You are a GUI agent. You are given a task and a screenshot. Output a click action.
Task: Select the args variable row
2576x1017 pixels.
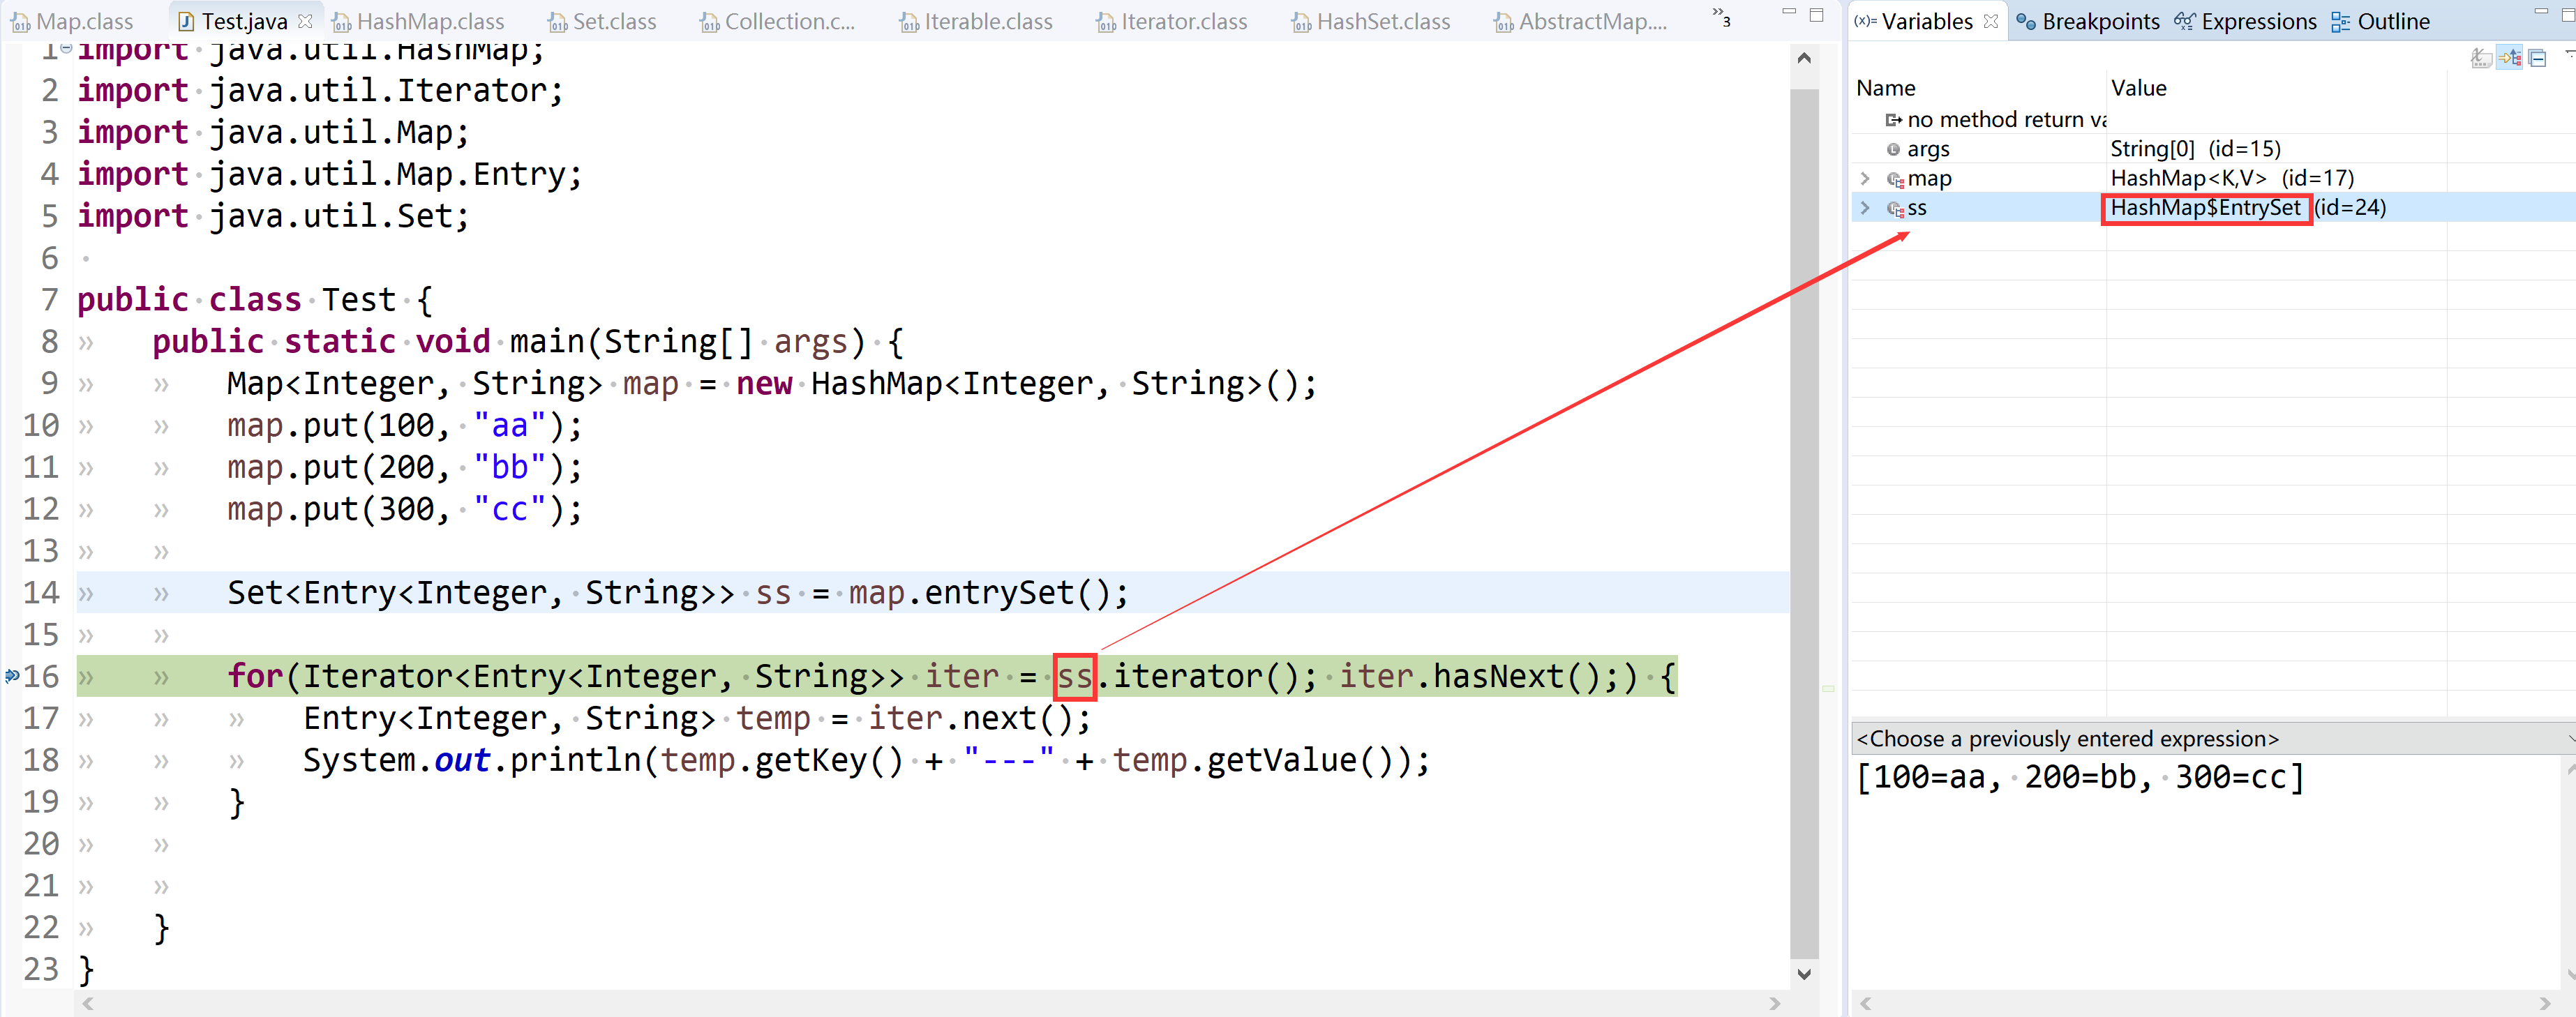[1928, 149]
